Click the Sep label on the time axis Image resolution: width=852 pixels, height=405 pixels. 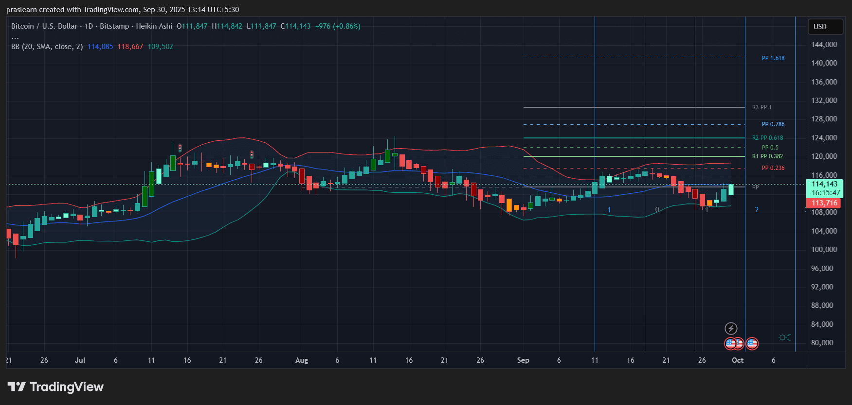click(523, 360)
